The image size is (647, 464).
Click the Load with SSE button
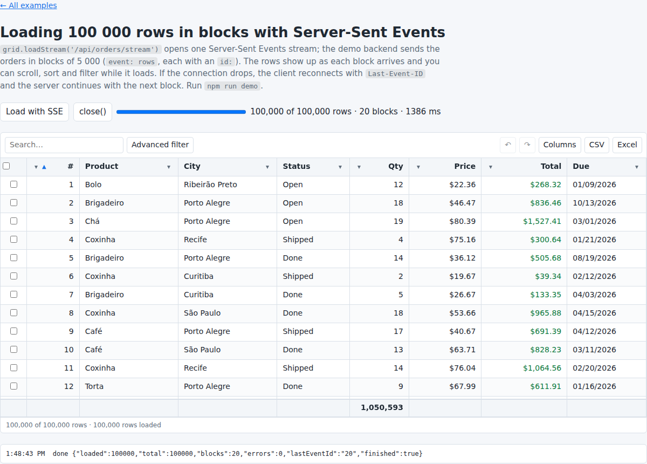[x=35, y=112]
